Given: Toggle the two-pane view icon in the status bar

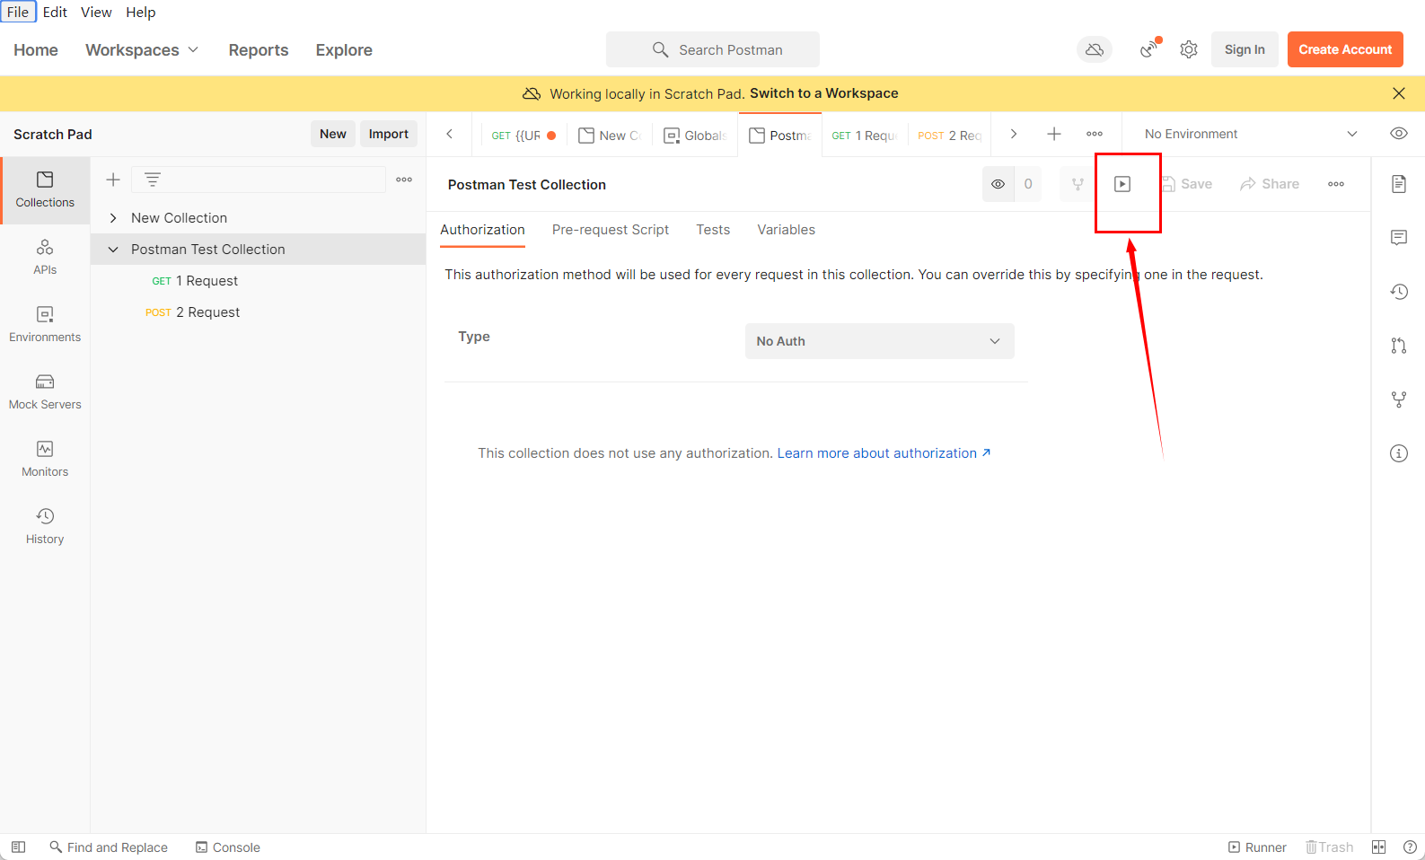Looking at the screenshot, I should (1379, 847).
